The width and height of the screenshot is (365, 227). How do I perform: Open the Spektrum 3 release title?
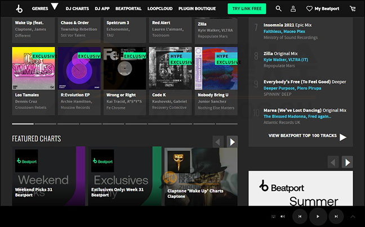(x=118, y=22)
